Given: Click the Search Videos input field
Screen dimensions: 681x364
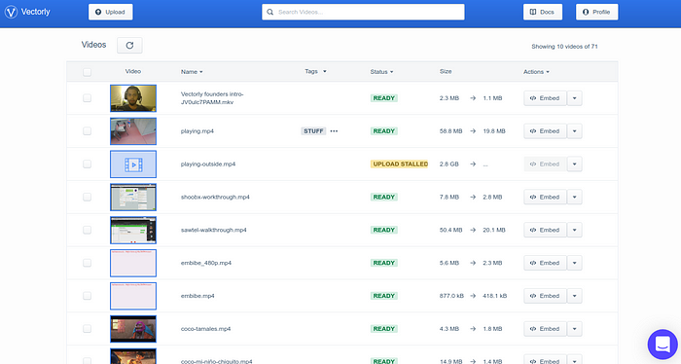Looking at the screenshot, I should 363,12.
